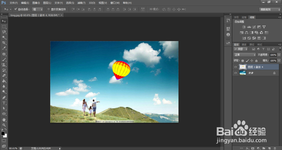The image size is (282, 150).
Task: Select the Horizontal Type tool
Action: pos(4,103)
